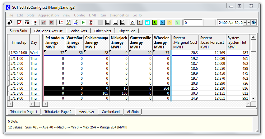Start the run with the green play icon
Image resolution: width=265 pixels, height=139 pixels.
[x=83, y=22]
